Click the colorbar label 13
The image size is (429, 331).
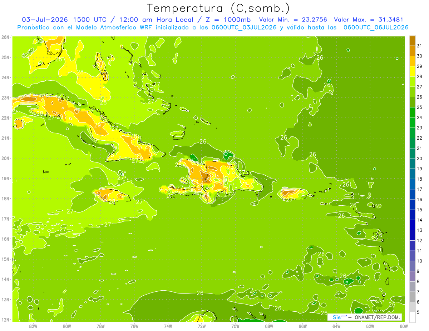[419, 230]
